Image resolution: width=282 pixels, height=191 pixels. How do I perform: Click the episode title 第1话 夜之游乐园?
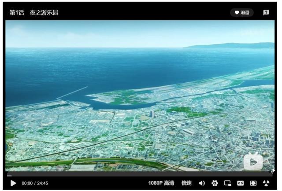click(34, 13)
